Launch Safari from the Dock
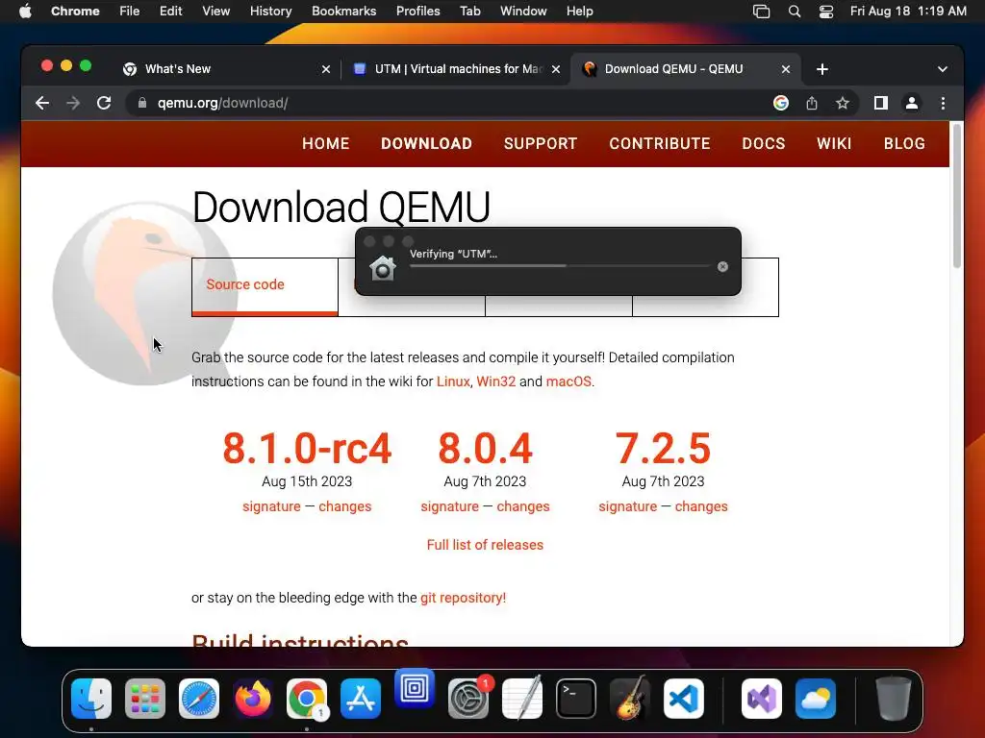Viewport: 985px width, 738px height. 199,699
